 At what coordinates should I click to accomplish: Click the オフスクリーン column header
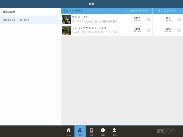coord(168,11)
